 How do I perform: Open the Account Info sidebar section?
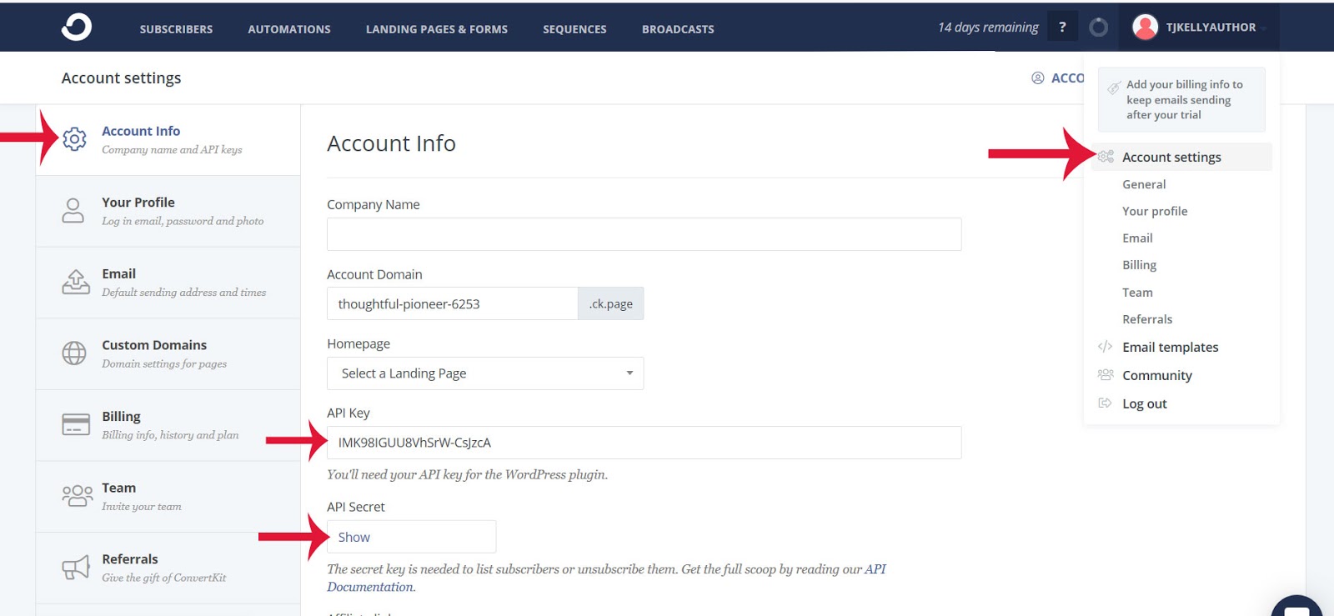(x=168, y=140)
